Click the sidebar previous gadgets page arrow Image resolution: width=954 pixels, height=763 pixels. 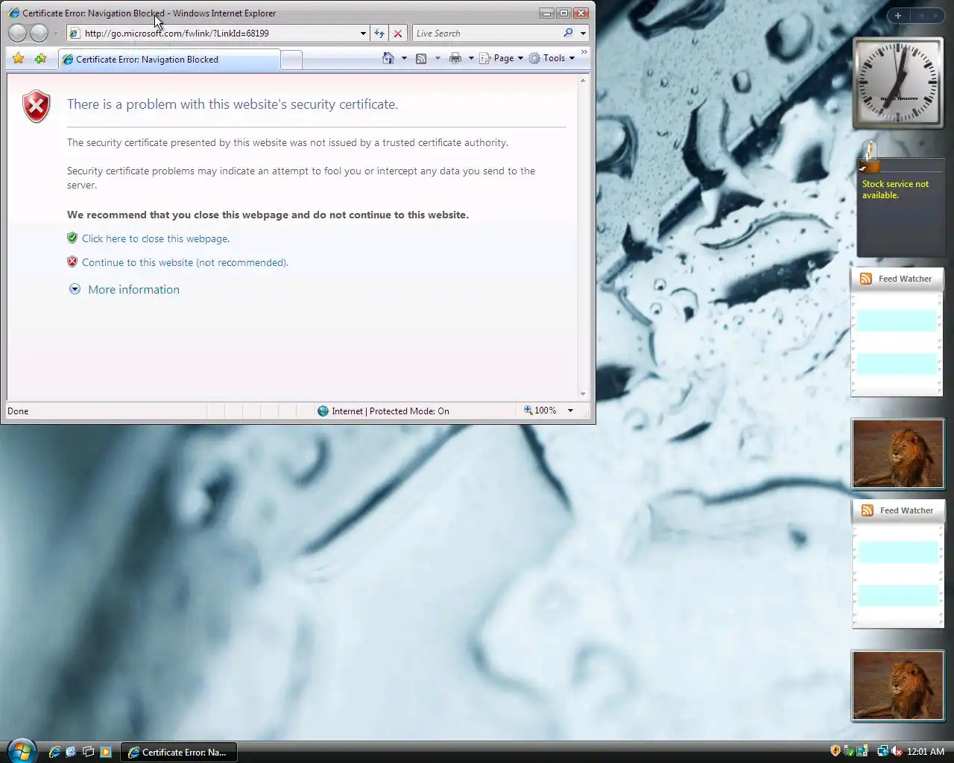point(920,15)
